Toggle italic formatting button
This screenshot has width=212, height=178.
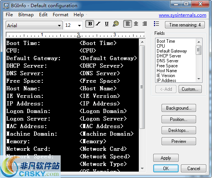tap(98, 24)
